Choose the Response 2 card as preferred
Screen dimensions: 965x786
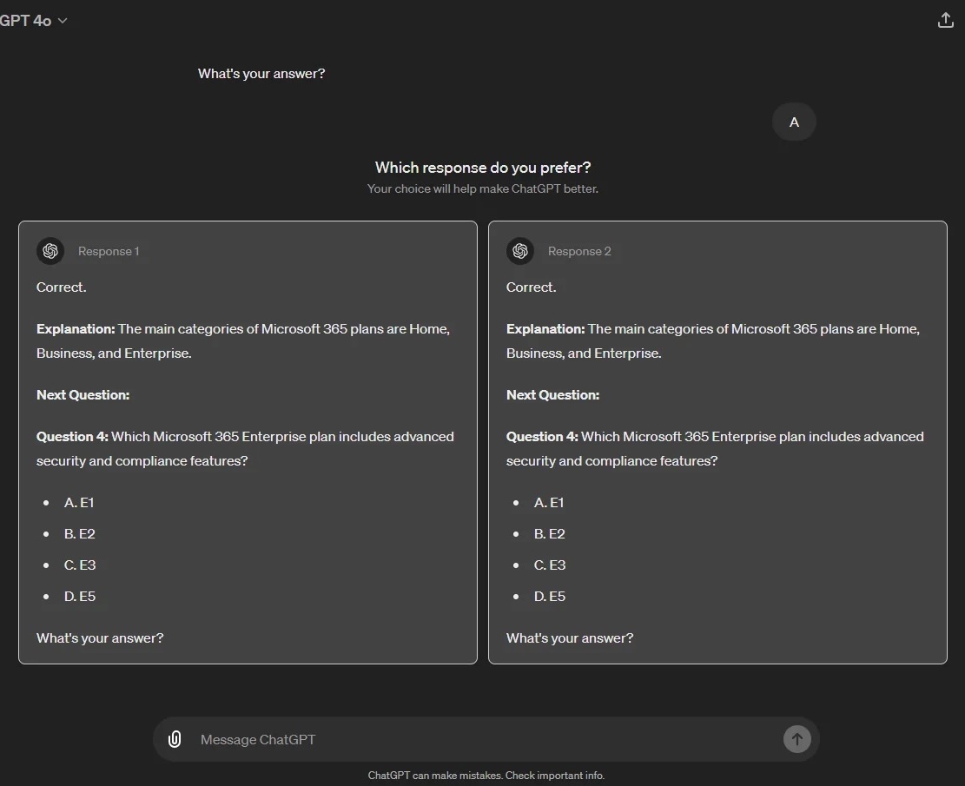[x=717, y=442]
